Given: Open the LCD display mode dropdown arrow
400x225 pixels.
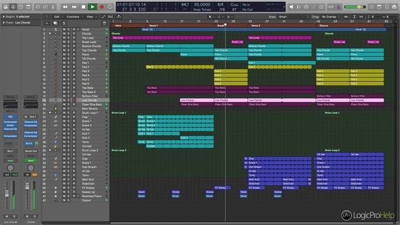Looking at the screenshot, I should 284,7.
